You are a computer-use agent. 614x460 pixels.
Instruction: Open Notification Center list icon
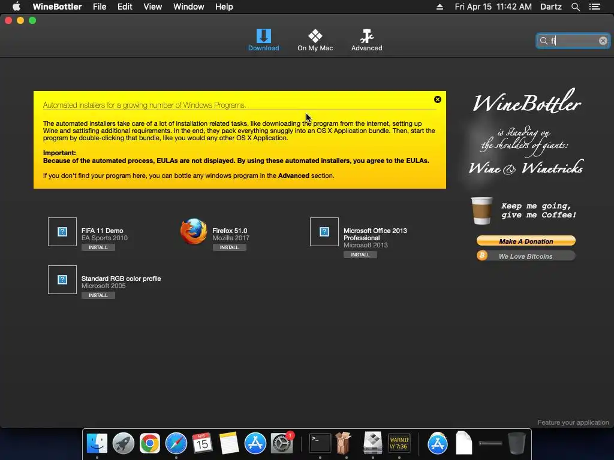595,7
